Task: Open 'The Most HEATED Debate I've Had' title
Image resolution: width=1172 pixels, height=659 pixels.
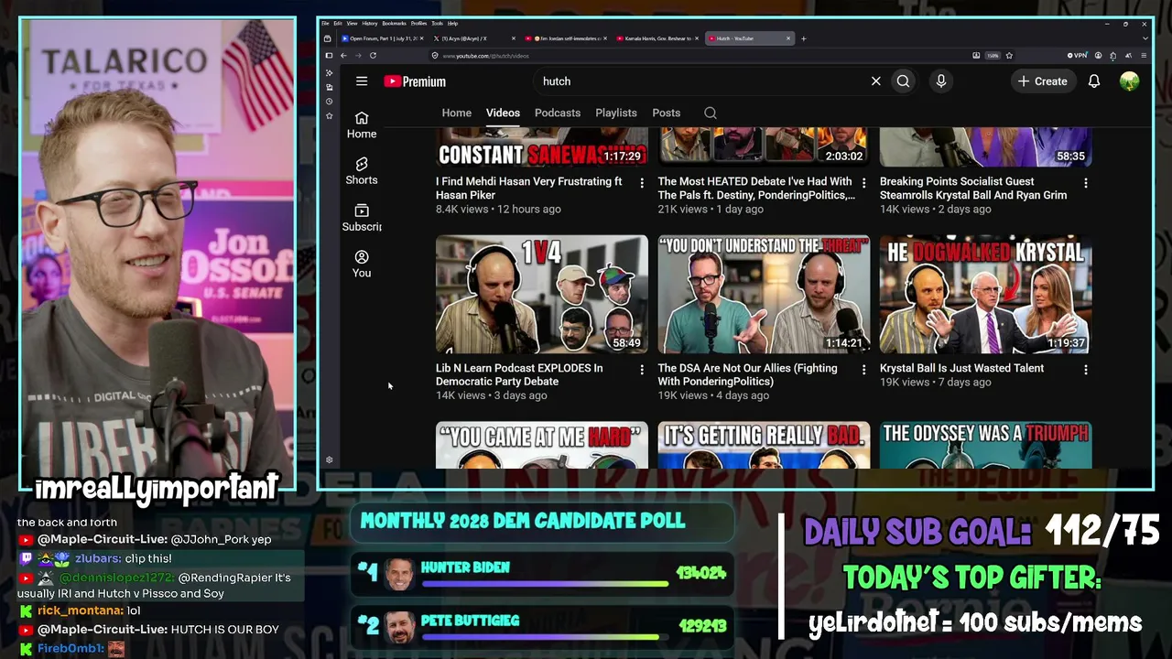Action: [x=756, y=189]
